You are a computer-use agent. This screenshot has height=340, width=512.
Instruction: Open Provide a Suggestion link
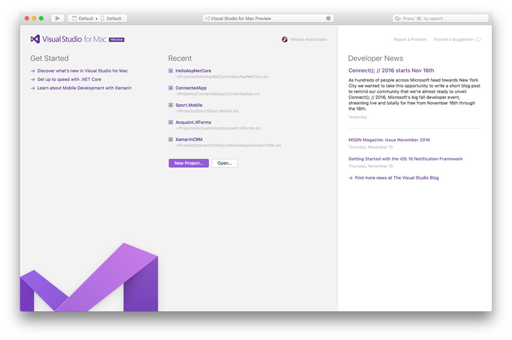[x=453, y=39]
